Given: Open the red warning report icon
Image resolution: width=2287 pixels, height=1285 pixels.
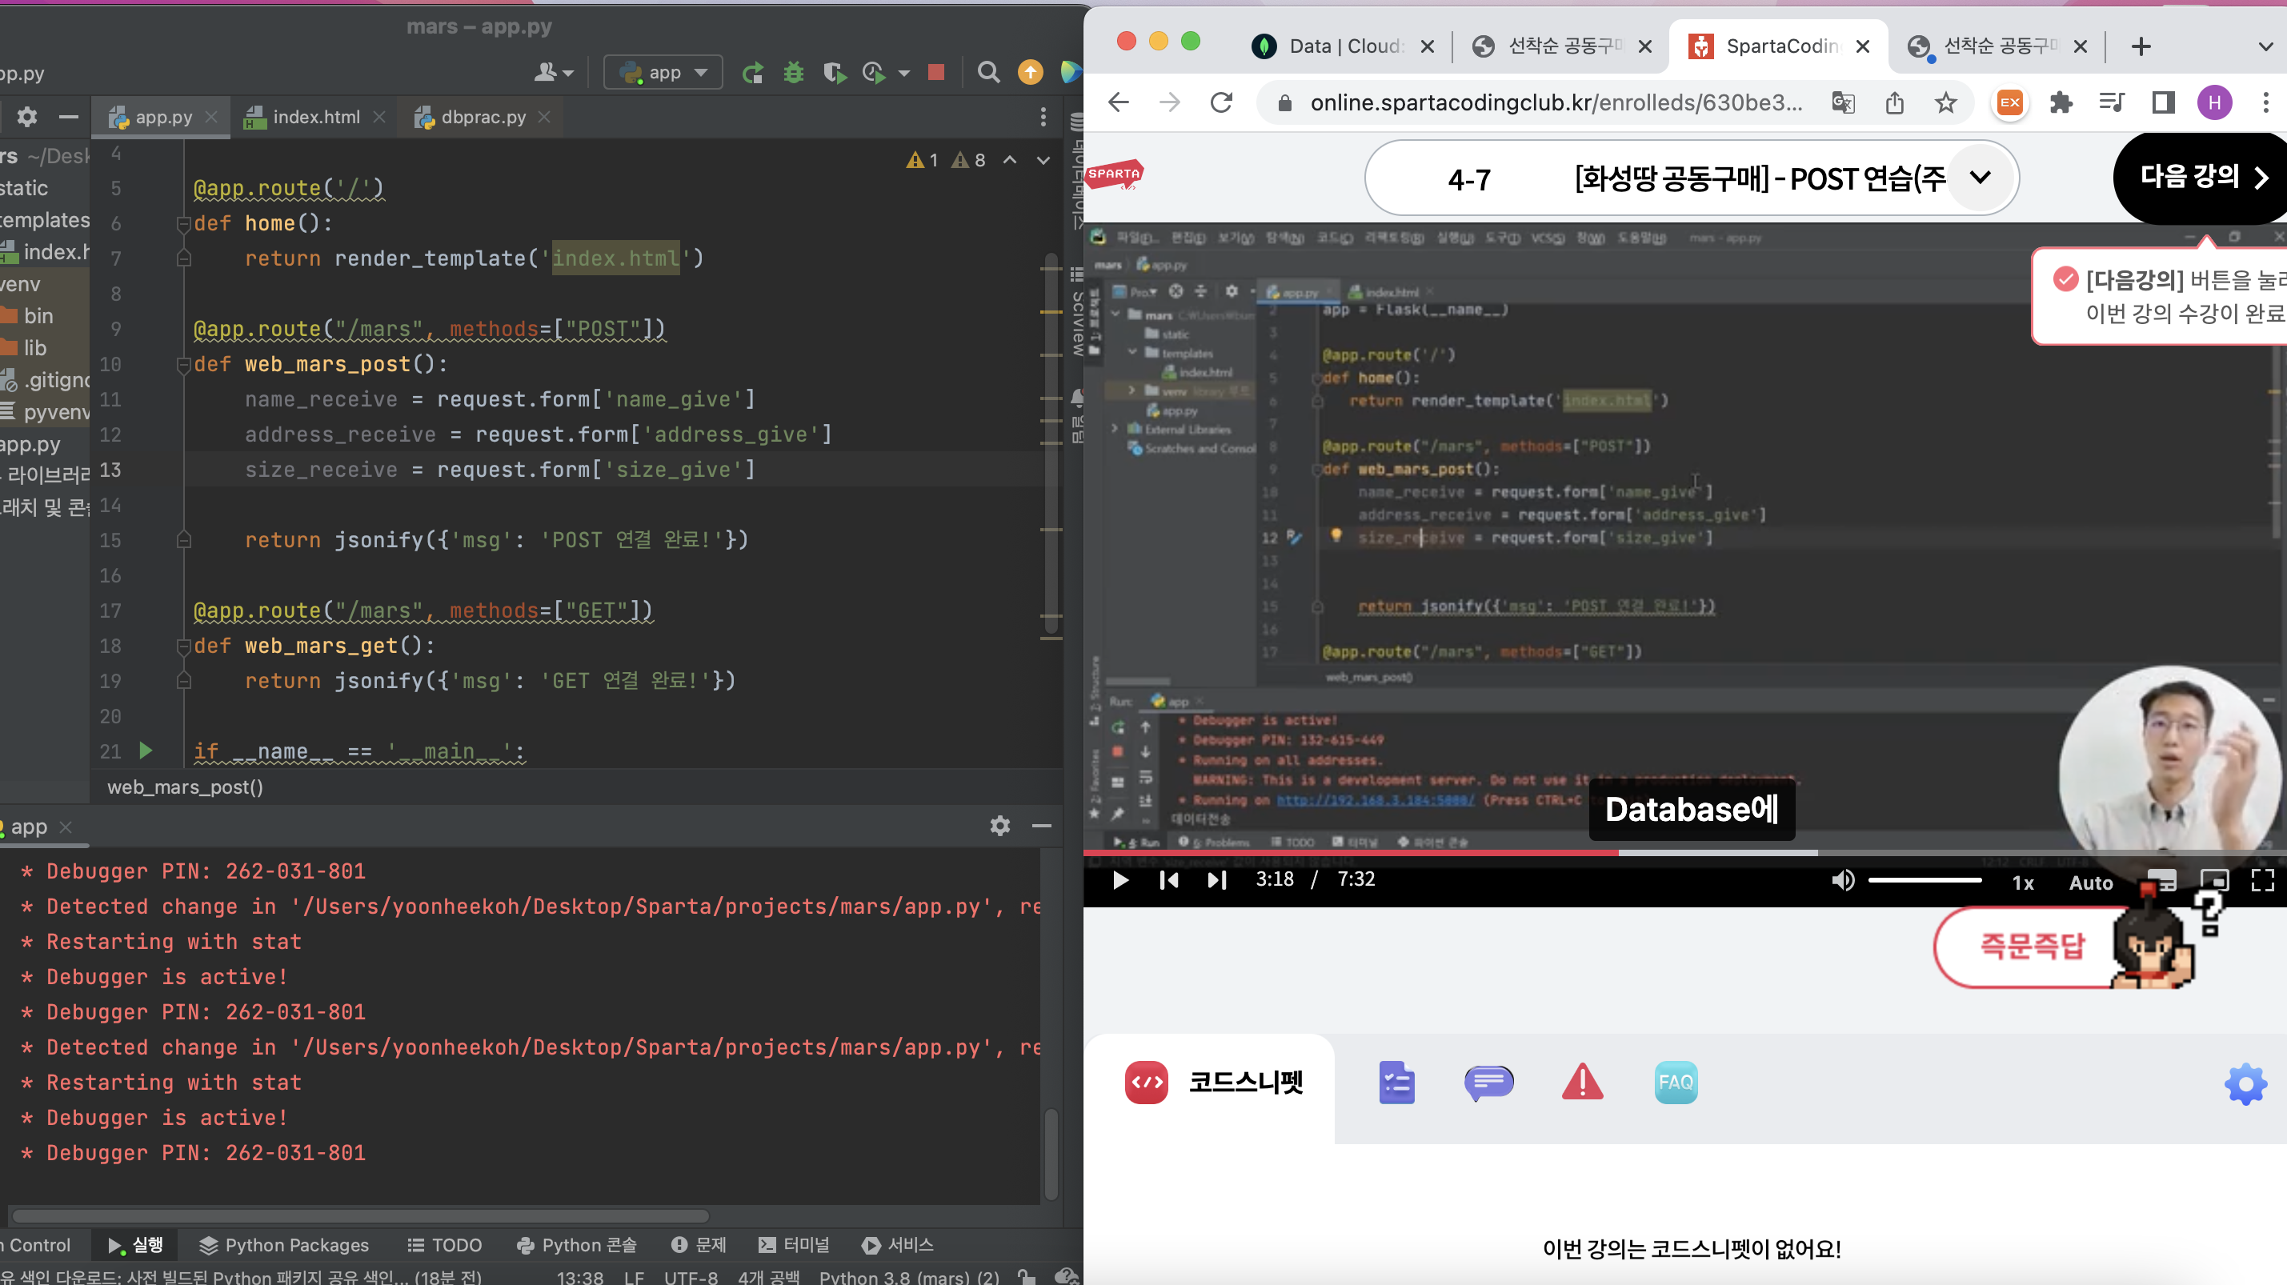Looking at the screenshot, I should [1583, 1083].
